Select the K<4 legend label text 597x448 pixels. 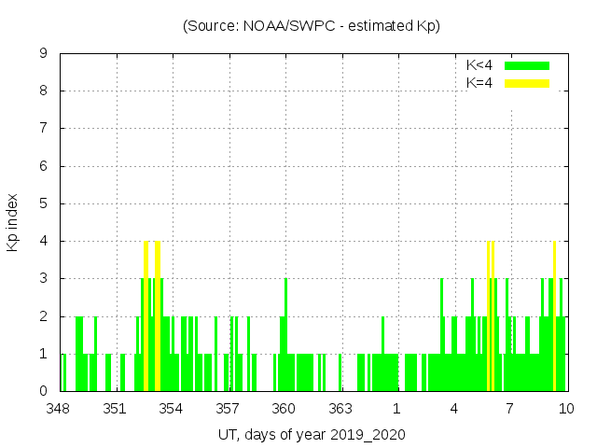click(x=479, y=65)
